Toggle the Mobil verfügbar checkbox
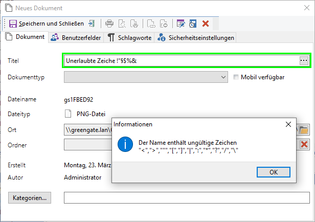315x222 pixels. (236, 77)
